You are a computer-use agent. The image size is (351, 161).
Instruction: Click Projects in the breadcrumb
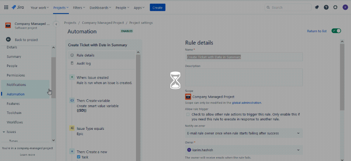(x=70, y=23)
